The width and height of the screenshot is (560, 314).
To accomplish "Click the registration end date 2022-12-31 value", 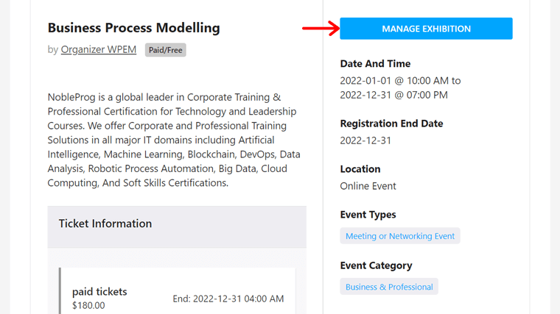I will pos(365,140).
